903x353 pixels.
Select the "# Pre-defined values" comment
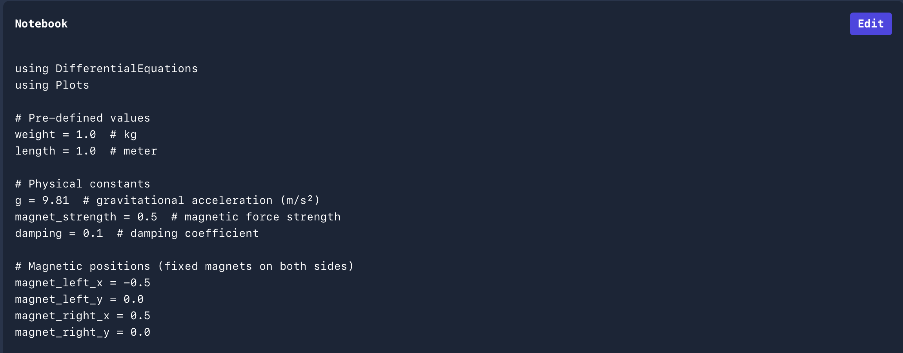click(x=82, y=118)
